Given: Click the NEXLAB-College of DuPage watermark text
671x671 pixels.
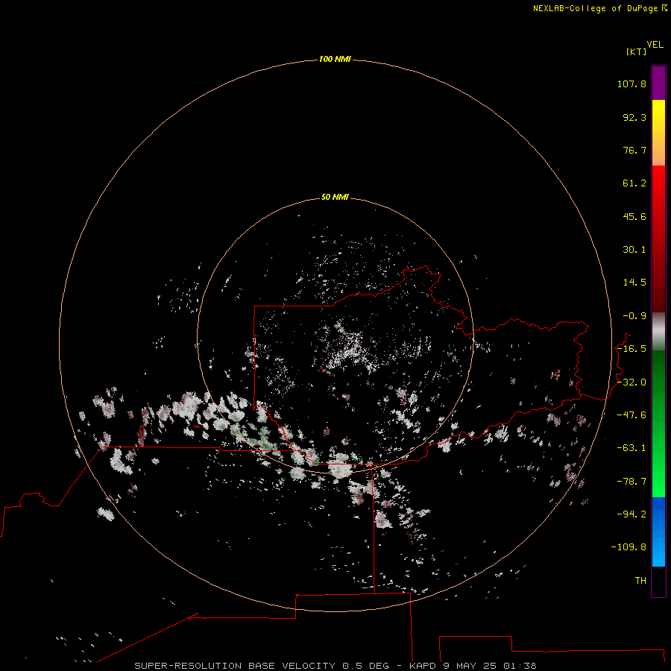Looking at the screenshot, I should 599,8.
